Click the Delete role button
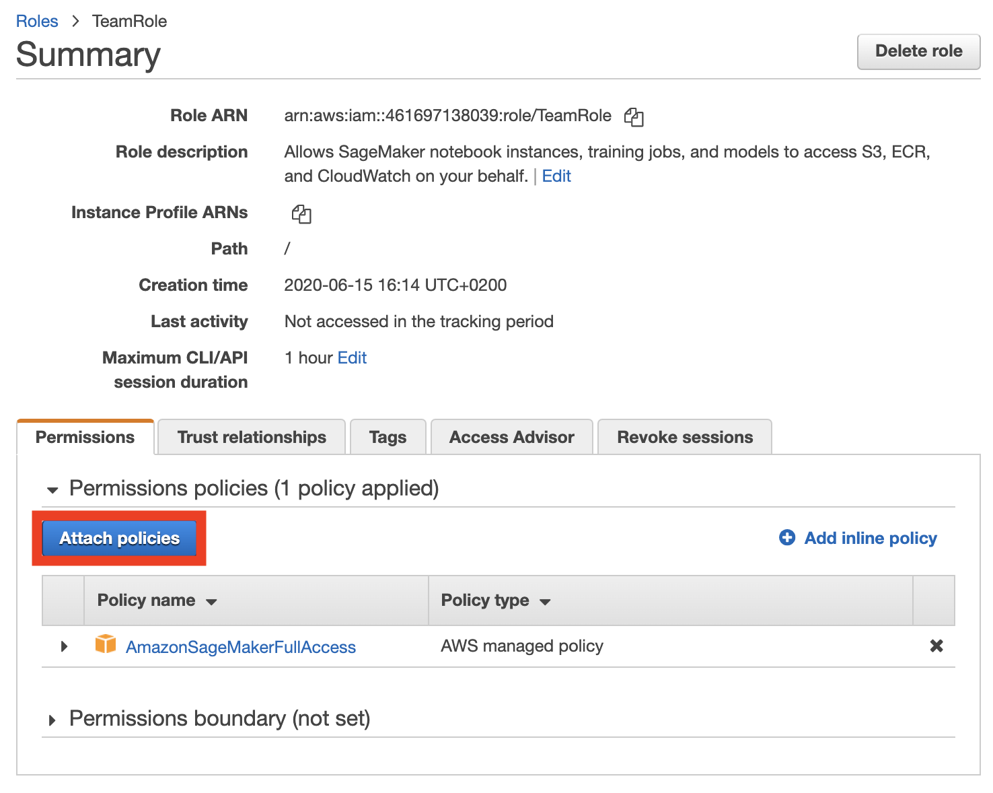The width and height of the screenshot is (993, 793). tap(918, 51)
